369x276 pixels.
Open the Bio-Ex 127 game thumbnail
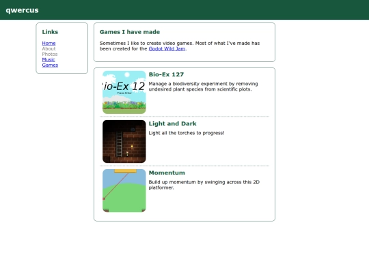click(124, 92)
